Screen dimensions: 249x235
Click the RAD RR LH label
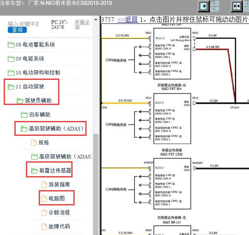coord(171,223)
